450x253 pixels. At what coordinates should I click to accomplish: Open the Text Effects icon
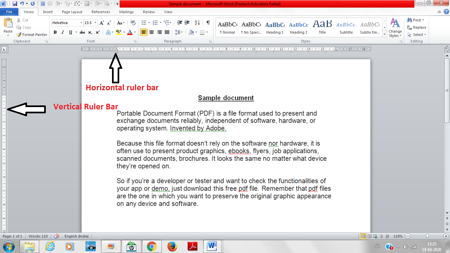click(109, 32)
